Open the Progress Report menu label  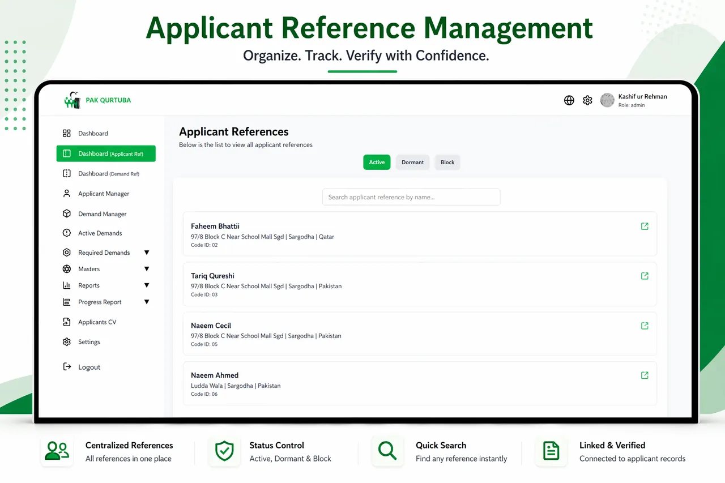[100, 302]
